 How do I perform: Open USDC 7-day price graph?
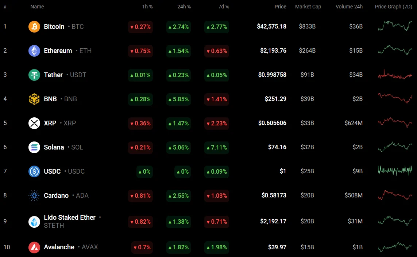point(395,170)
